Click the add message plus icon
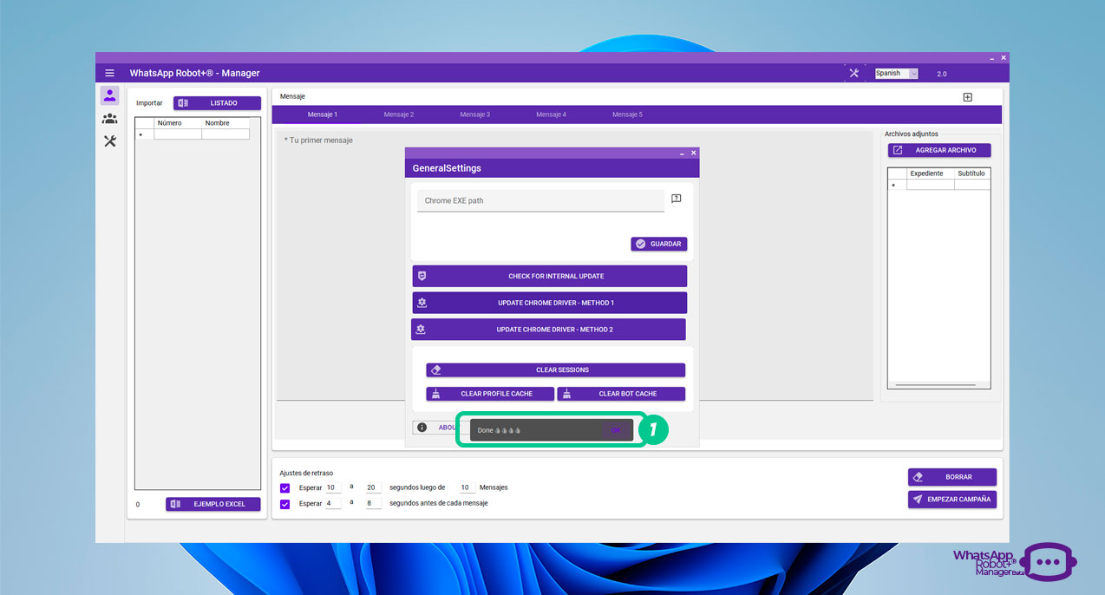Viewport: 1105px width, 595px height. (x=968, y=97)
